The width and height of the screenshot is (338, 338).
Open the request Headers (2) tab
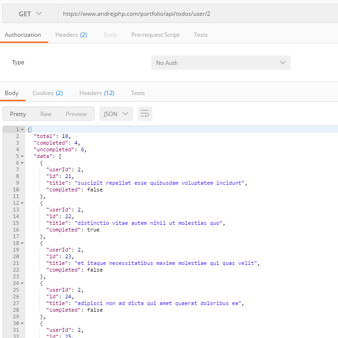tap(71, 35)
